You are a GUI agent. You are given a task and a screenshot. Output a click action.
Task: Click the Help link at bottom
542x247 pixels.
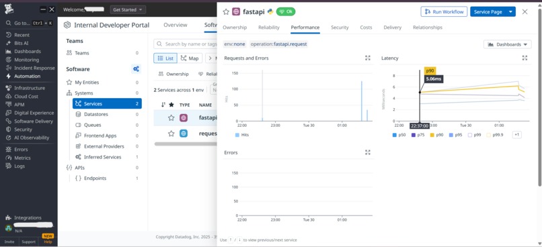pyautogui.click(x=48, y=242)
